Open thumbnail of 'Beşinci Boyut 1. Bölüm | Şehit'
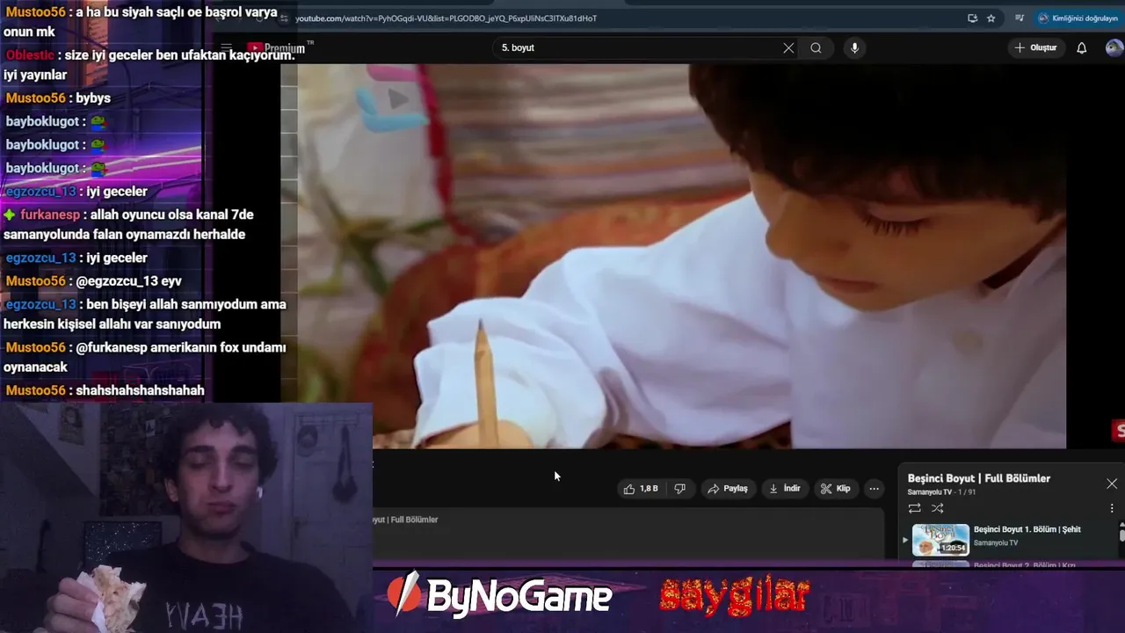 pos(940,540)
